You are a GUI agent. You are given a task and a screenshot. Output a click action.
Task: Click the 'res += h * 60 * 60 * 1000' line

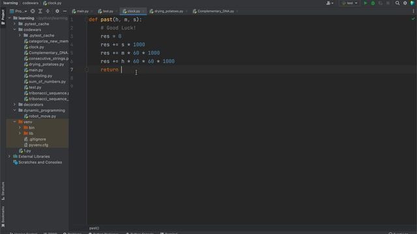(x=137, y=61)
